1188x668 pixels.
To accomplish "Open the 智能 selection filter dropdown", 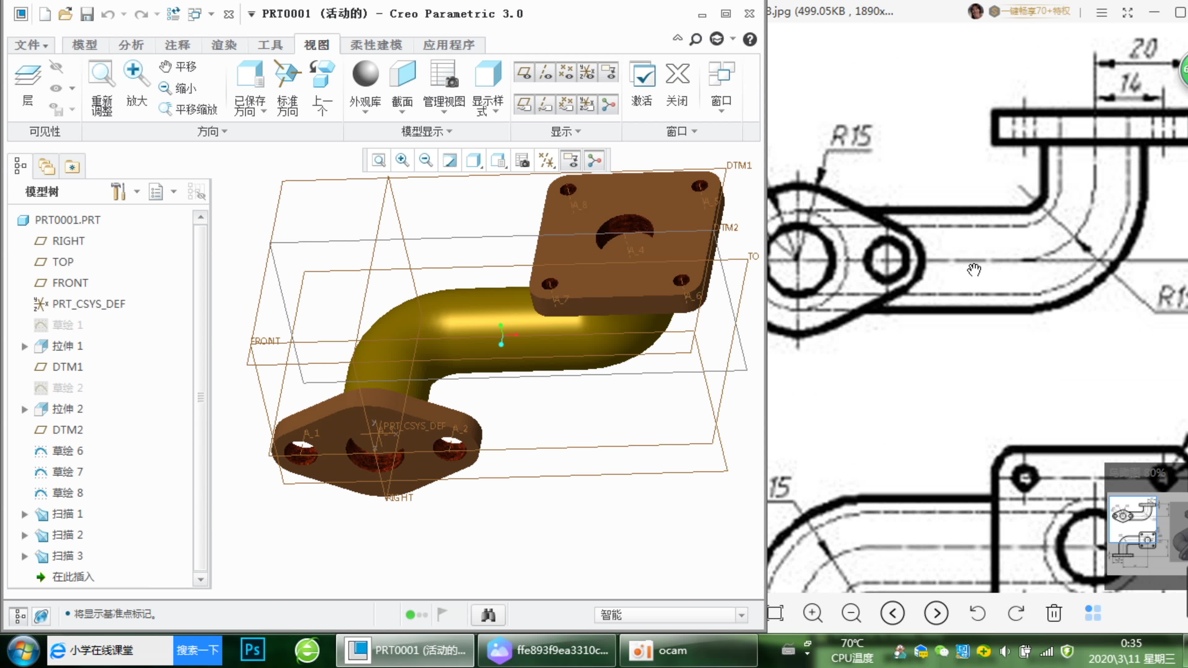I will (741, 615).
